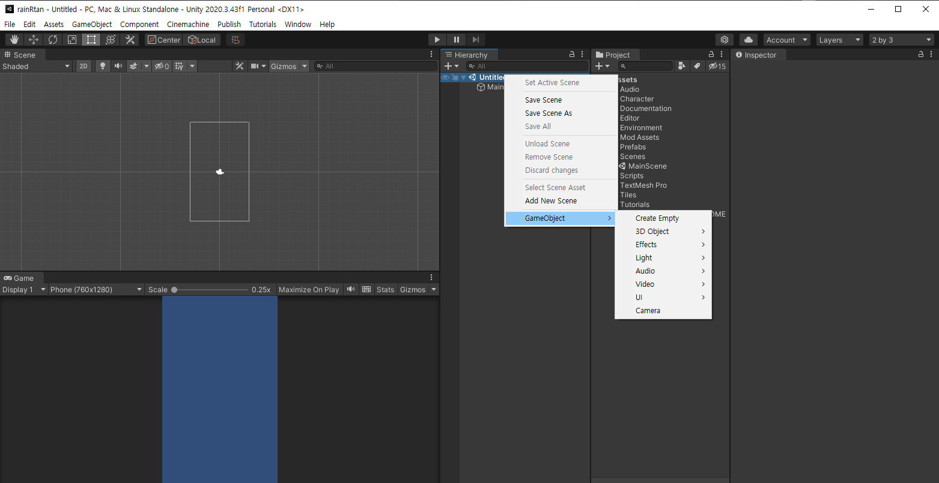
Task: Click the Game view Scale slider
Action: 210,289
